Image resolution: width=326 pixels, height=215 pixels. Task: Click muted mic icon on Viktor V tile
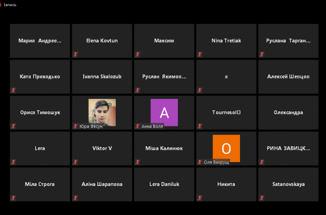(x=75, y=162)
